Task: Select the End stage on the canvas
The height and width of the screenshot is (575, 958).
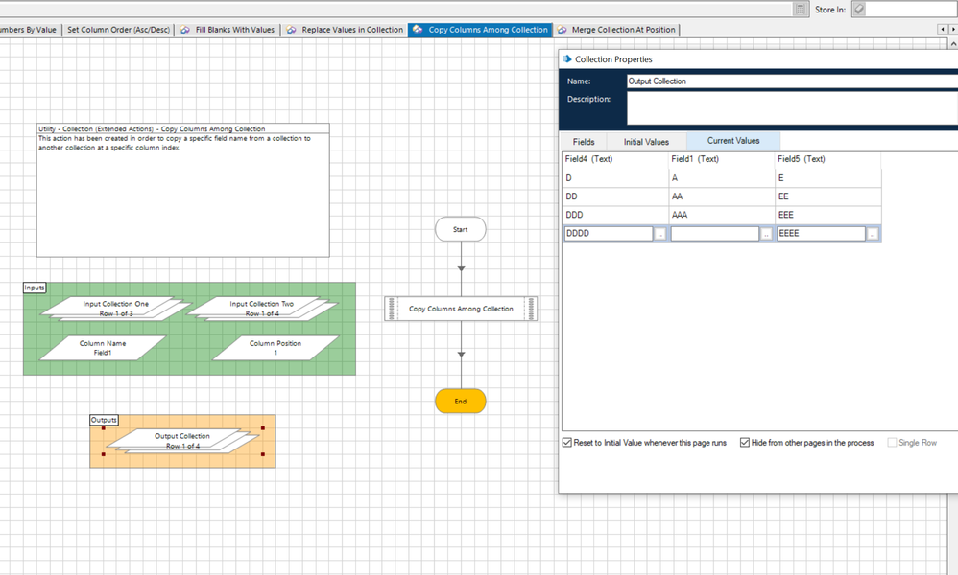Action: click(x=461, y=402)
